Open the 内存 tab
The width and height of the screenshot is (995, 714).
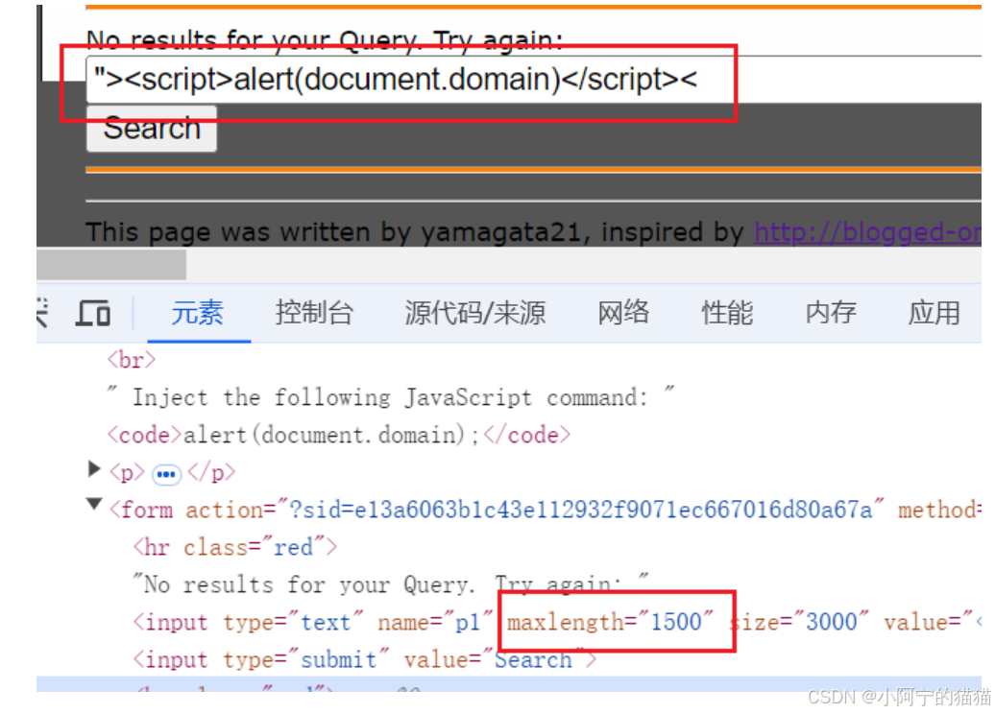[x=831, y=313]
